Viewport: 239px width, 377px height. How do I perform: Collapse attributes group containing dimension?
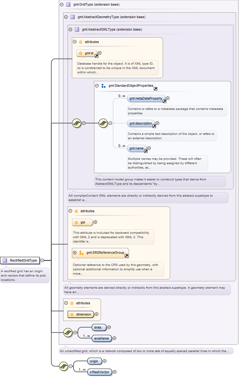click(66, 303)
